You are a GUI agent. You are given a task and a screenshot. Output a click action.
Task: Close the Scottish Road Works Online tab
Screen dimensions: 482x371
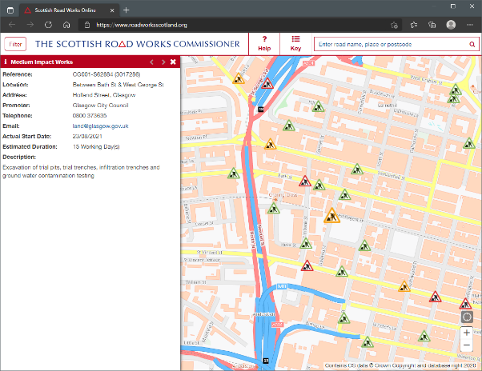tap(112, 10)
